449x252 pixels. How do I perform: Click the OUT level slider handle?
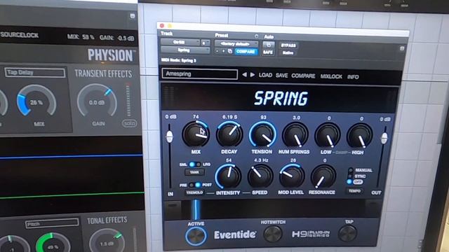pyautogui.click(x=384, y=139)
